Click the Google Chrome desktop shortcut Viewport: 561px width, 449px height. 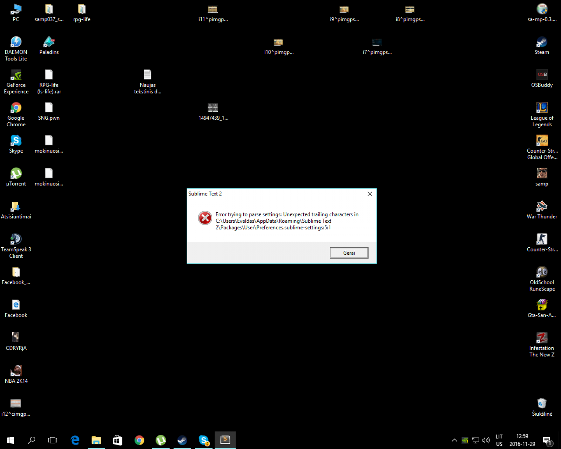pyautogui.click(x=16, y=115)
